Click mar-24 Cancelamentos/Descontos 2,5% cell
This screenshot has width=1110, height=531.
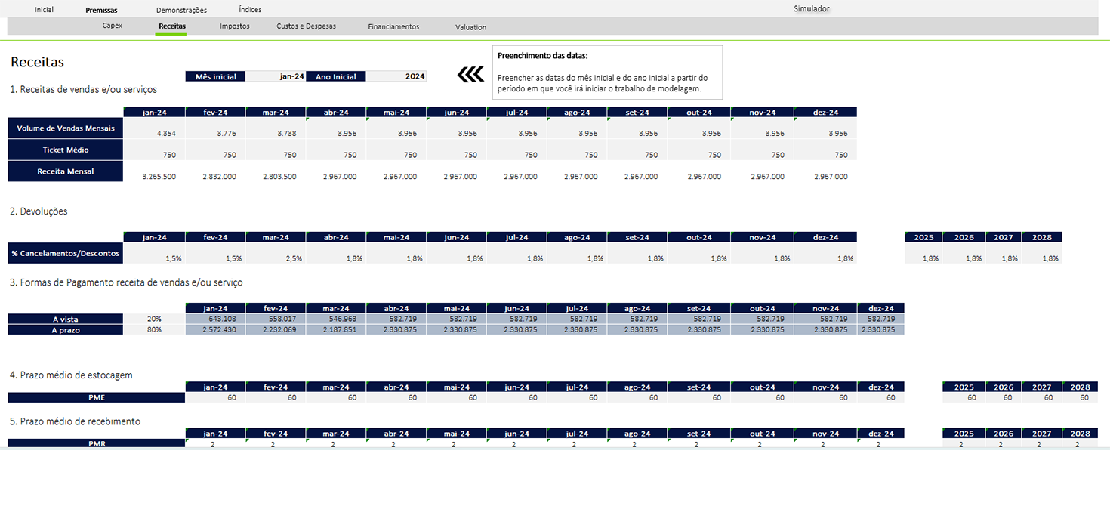point(276,258)
